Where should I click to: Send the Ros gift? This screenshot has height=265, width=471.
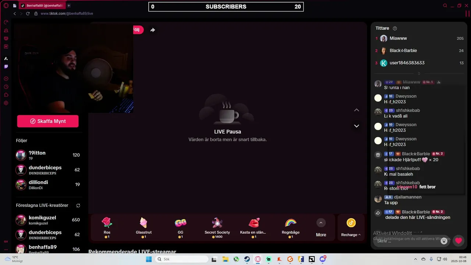pos(107,227)
